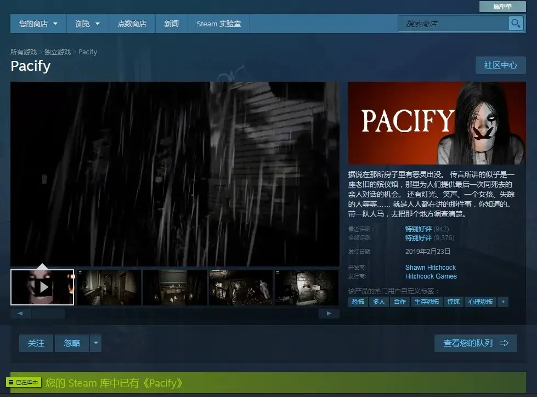This screenshot has width=537, height=397.
Task: Click the 已在库中 library badge
Action: point(24,382)
